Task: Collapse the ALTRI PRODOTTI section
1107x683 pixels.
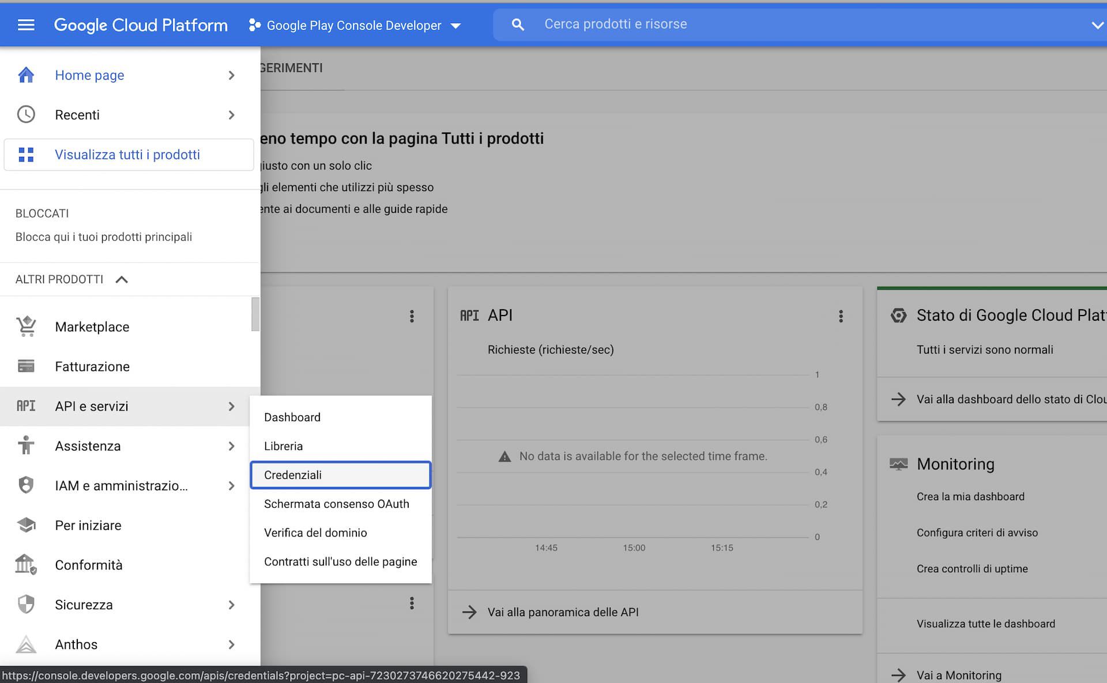Action: tap(121, 280)
